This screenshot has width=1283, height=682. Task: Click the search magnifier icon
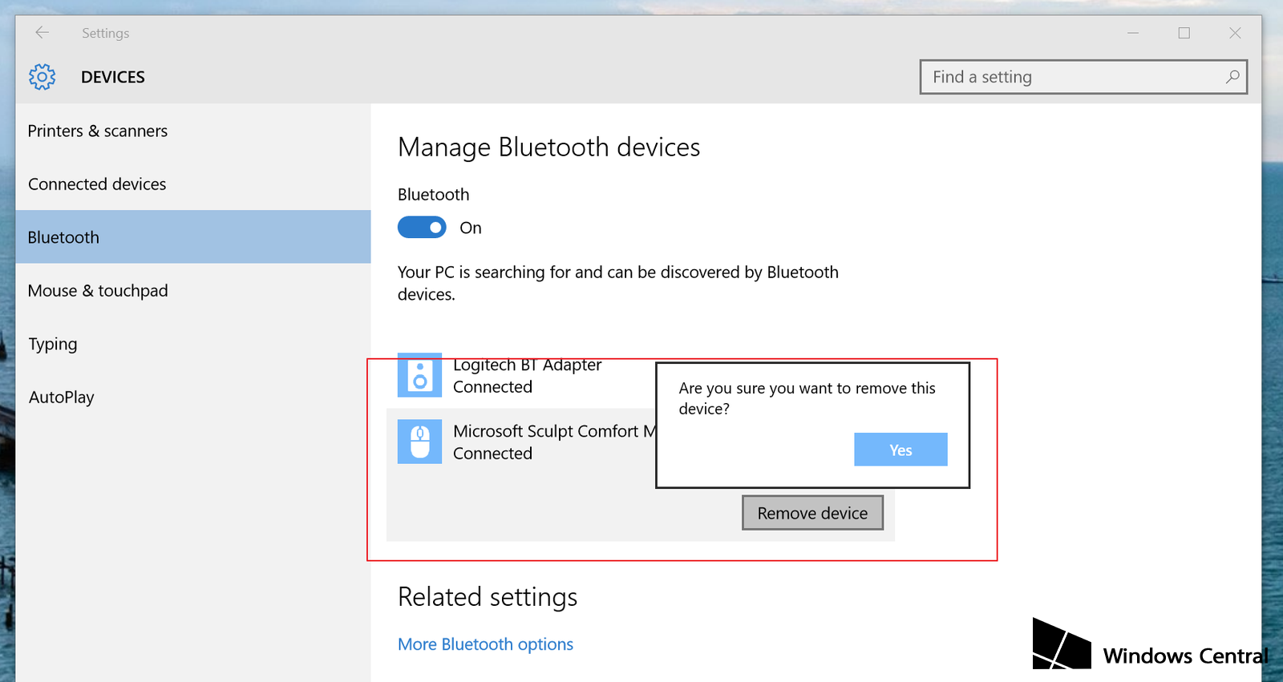pos(1232,77)
